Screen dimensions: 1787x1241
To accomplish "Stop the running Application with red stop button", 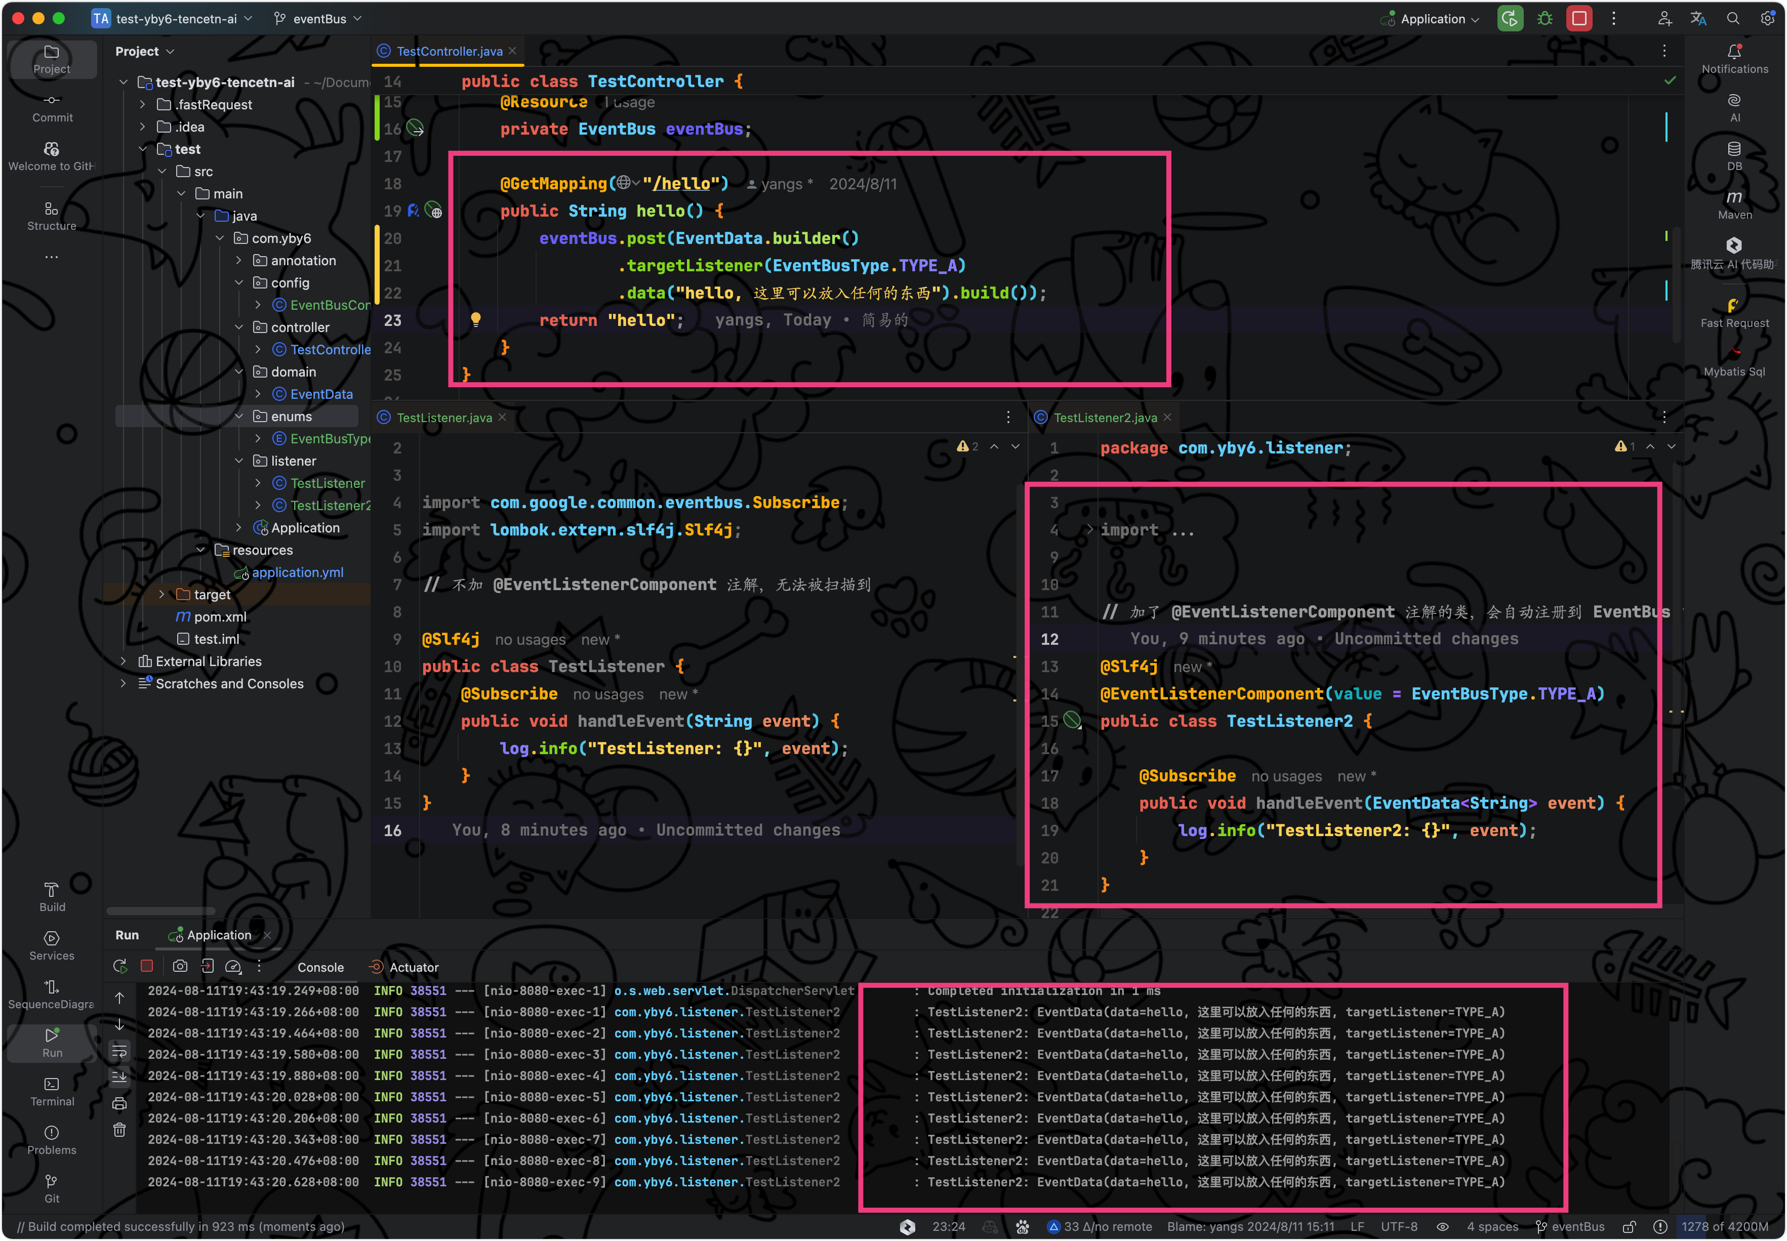I will 1578,19.
